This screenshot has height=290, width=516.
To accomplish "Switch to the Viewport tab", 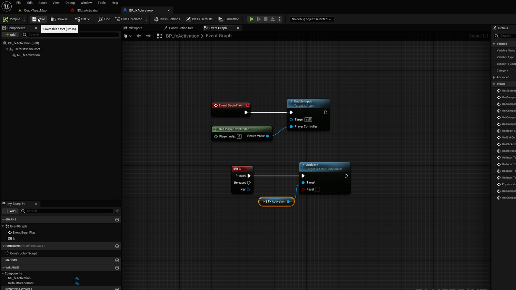I will click(x=135, y=28).
